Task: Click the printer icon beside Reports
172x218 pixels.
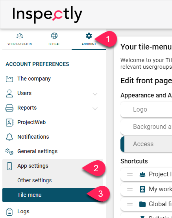Action: pyautogui.click(x=9, y=108)
